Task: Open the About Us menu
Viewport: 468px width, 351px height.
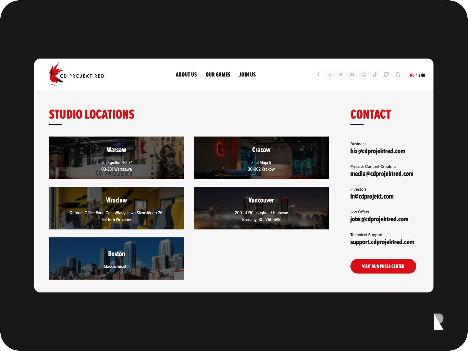Action: (186, 75)
